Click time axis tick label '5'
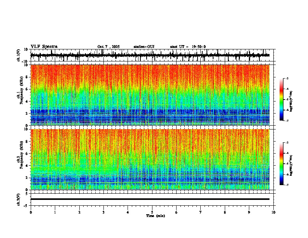This screenshot has height=238, width=308. (x=152, y=212)
